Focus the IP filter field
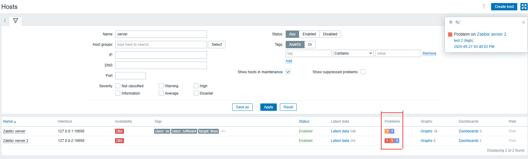528x159 pixels. pyautogui.click(x=161, y=55)
